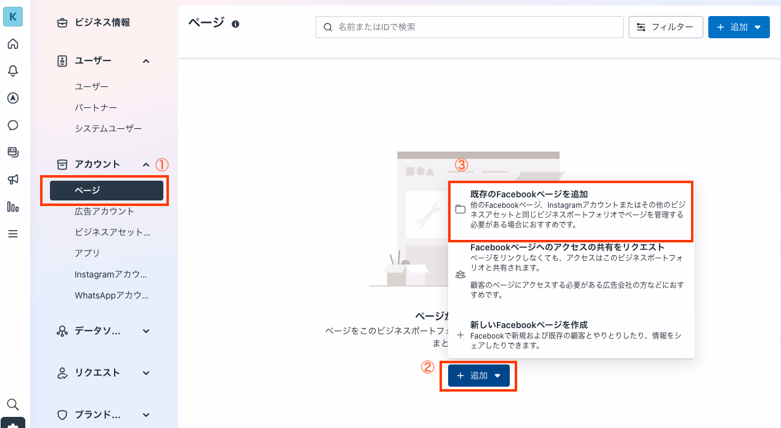Click the requests person icon

[62, 373]
